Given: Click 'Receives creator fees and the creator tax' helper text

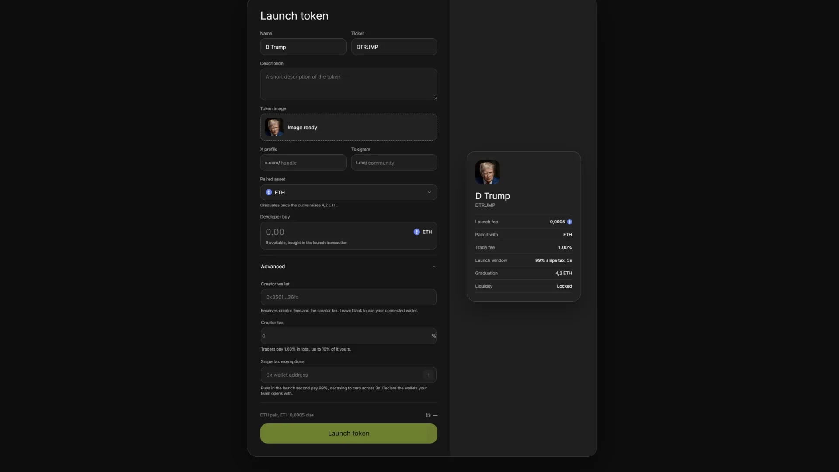Looking at the screenshot, I should [x=339, y=311].
